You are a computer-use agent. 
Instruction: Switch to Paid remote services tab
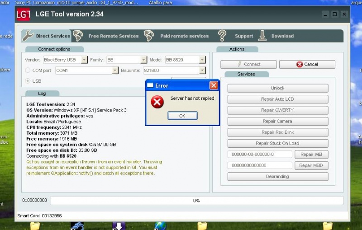pyautogui.click(x=185, y=36)
